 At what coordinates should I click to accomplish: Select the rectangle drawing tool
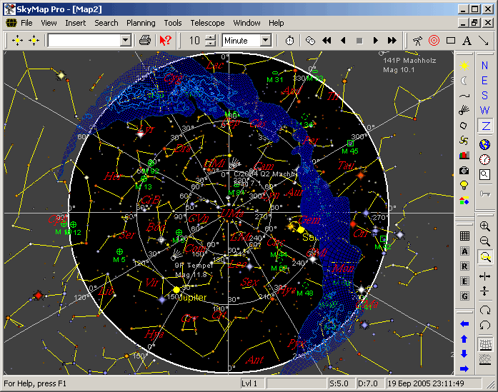450,41
